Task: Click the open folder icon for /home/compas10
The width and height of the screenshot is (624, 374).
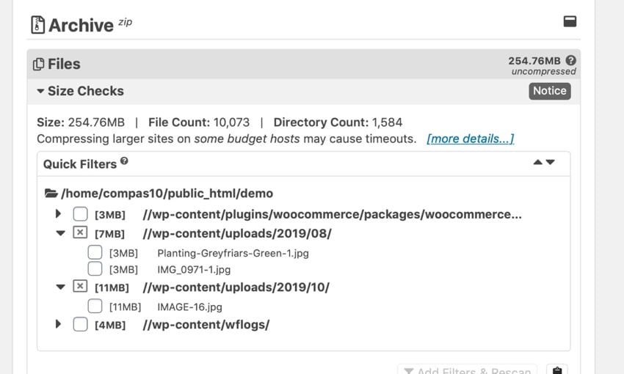Action: pyautogui.click(x=51, y=194)
